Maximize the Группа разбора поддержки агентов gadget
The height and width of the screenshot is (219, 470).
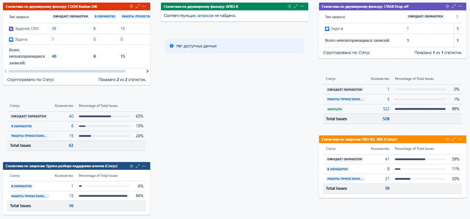pos(138,166)
